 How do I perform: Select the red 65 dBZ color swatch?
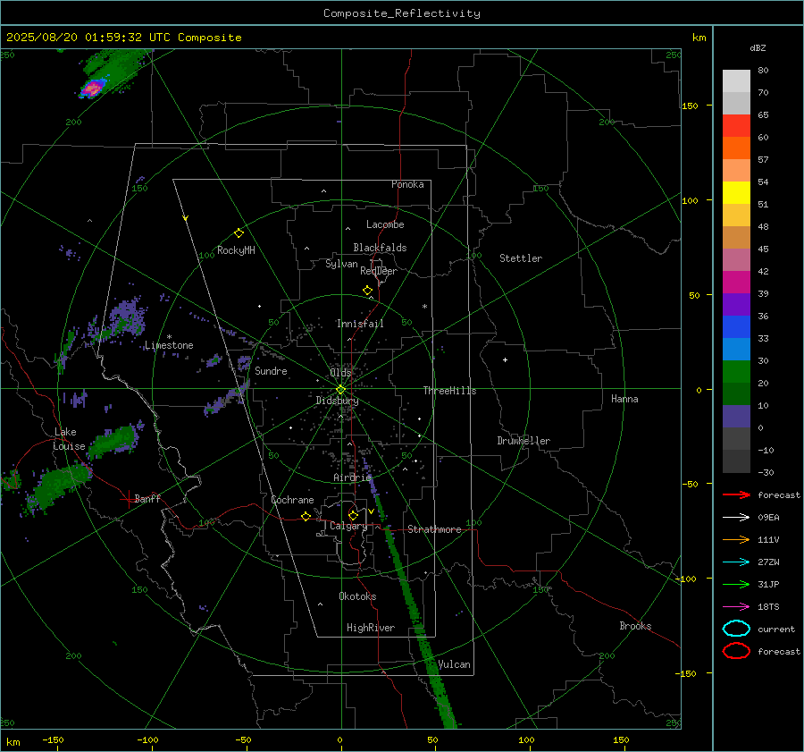point(736,126)
